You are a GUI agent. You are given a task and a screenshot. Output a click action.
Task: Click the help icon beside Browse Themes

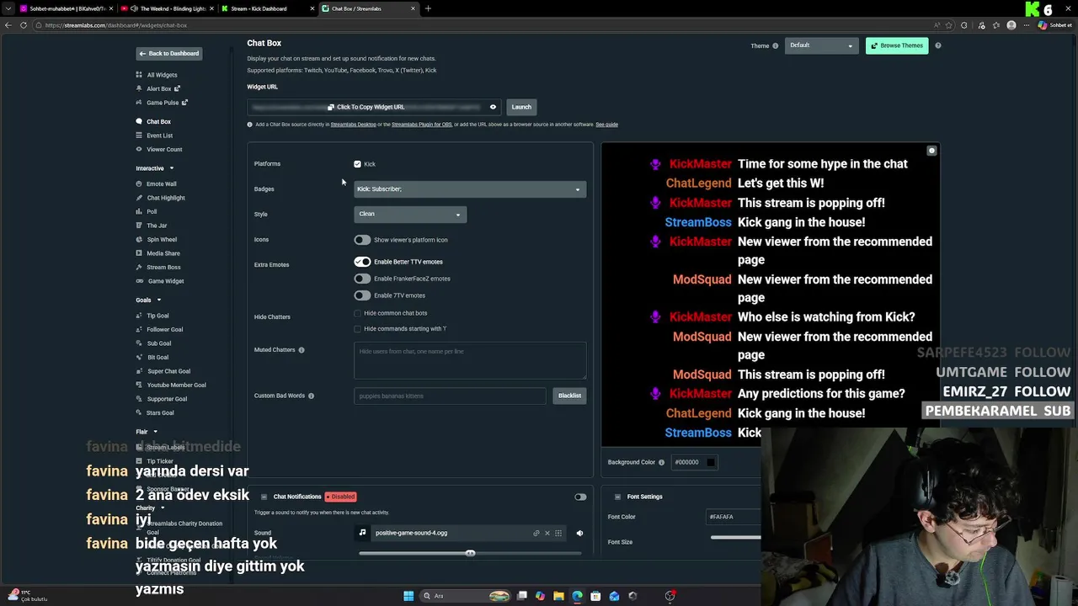[938, 45]
